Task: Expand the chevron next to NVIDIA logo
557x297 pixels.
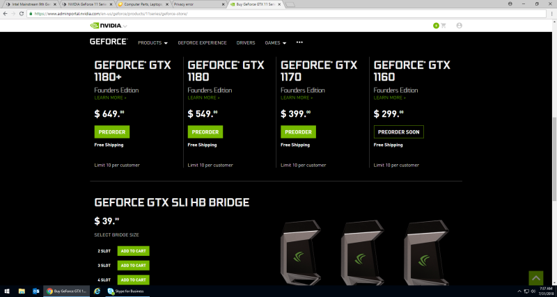Action: point(125,26)
